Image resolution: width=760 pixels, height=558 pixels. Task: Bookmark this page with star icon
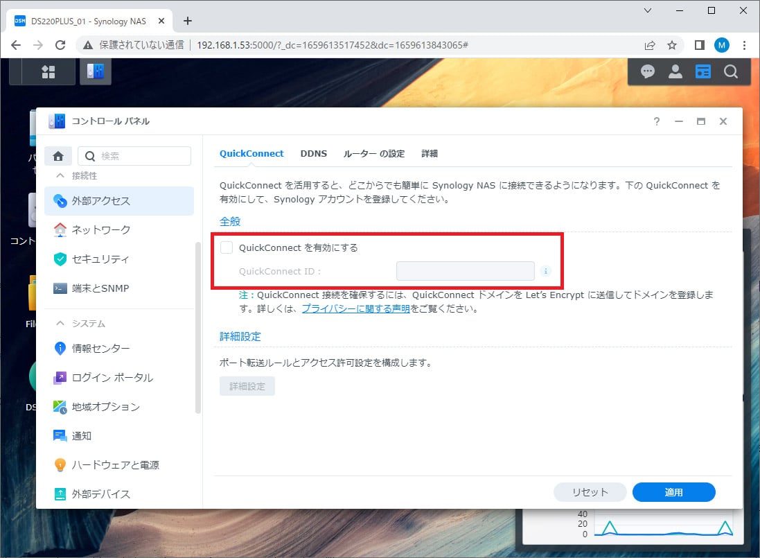point(672,45)
